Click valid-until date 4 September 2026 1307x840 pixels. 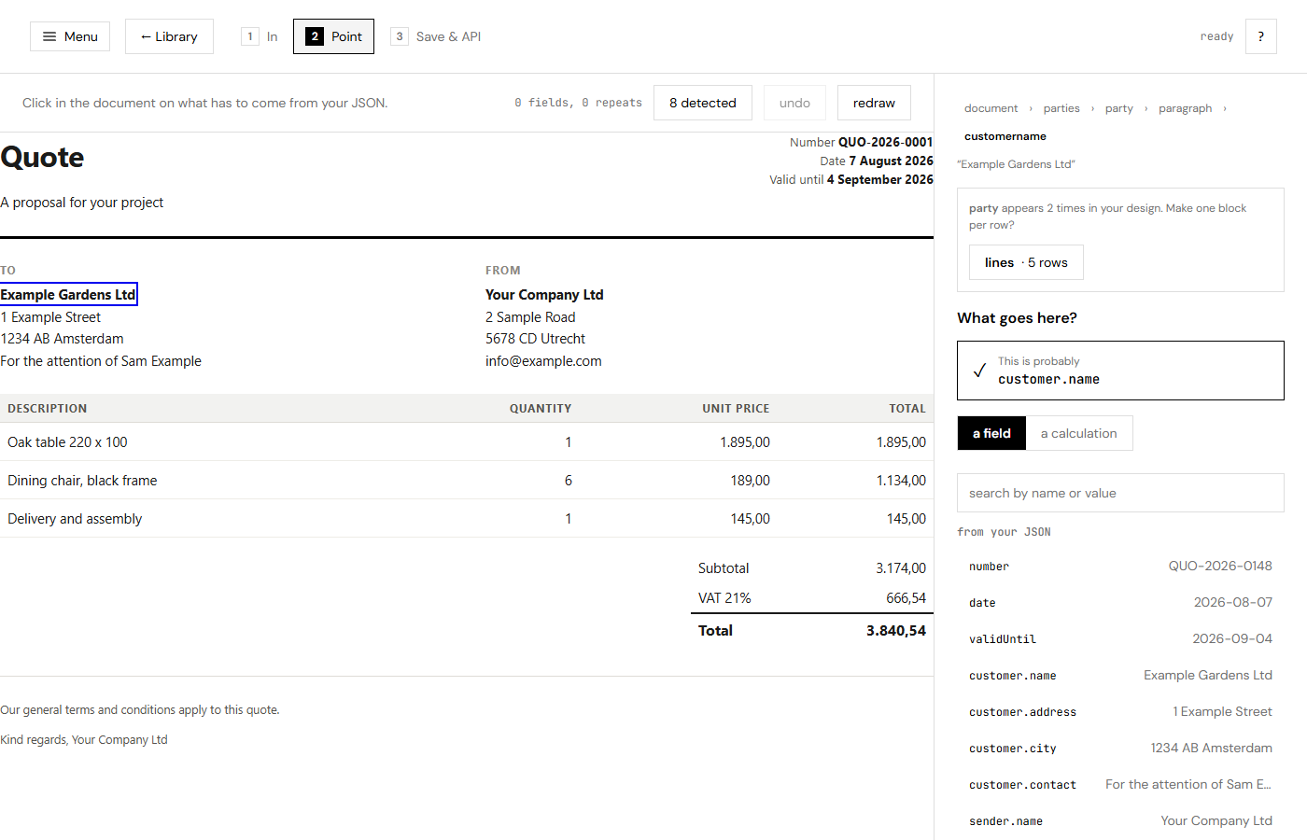click(x=879, y=179)
